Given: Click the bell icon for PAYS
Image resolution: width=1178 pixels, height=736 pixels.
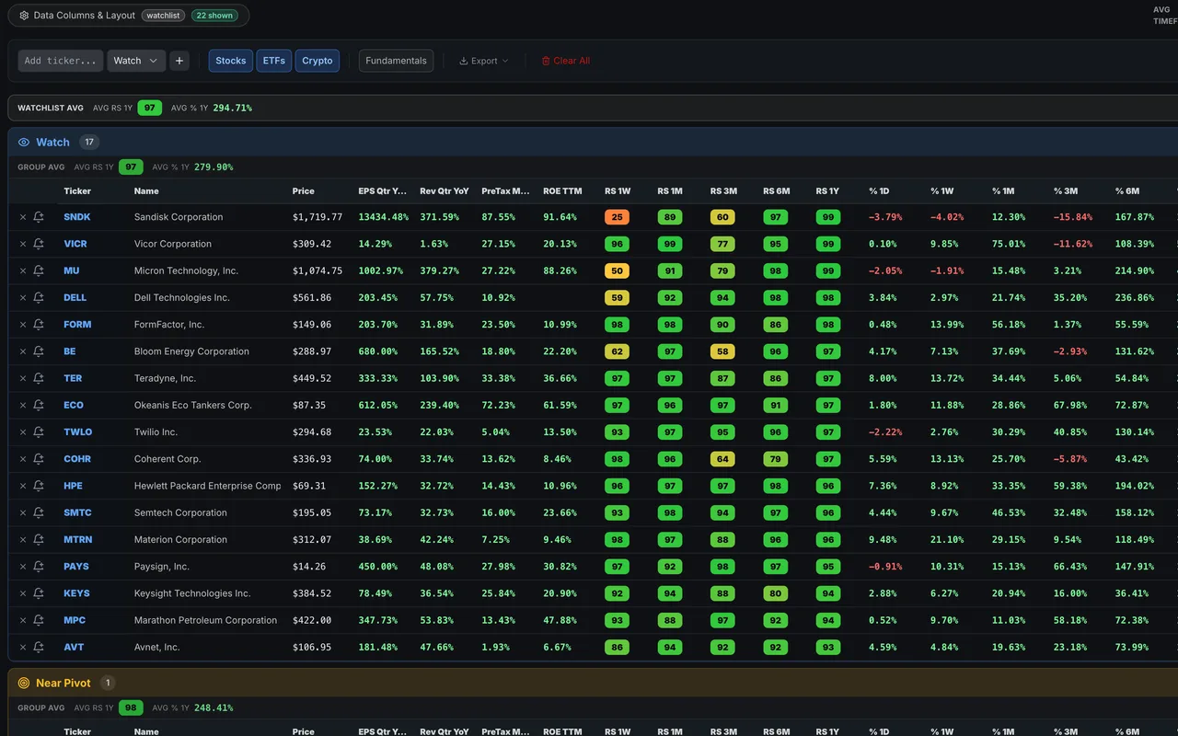Looking at the screenshot, I should 39,567.
